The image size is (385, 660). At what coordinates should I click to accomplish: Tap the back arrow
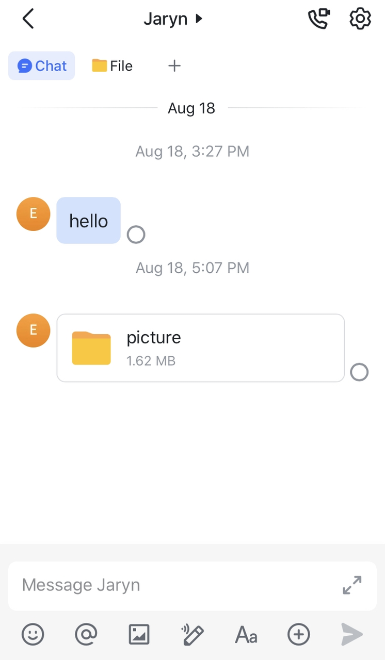tap(28, 19)
